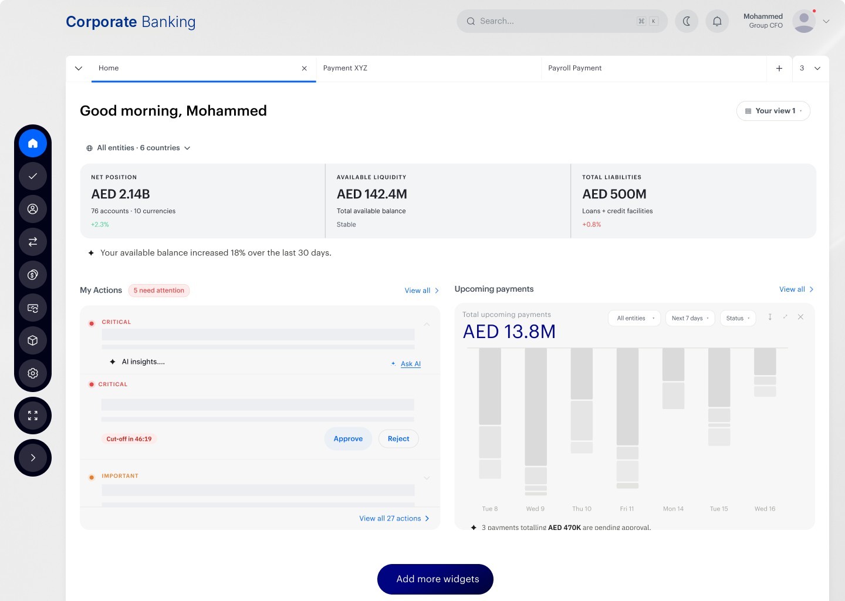Expand the IMPORTANT action
This screenshot has width=845, height=601.
[427, 478]
